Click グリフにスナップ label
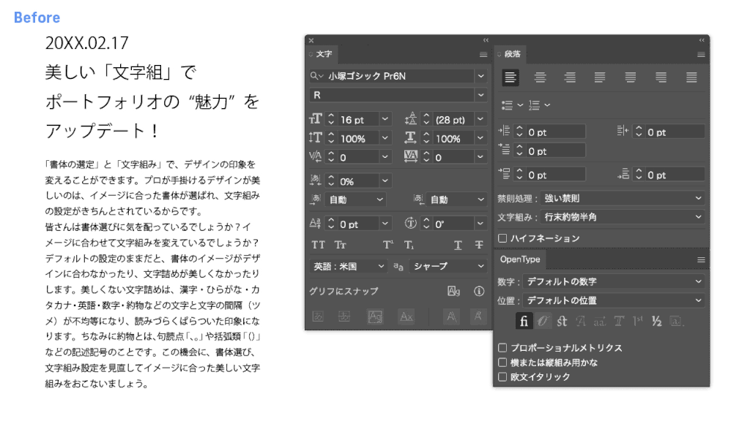Image resolution: width=750 pixels, height=421 pixels. tap(344, 291)
